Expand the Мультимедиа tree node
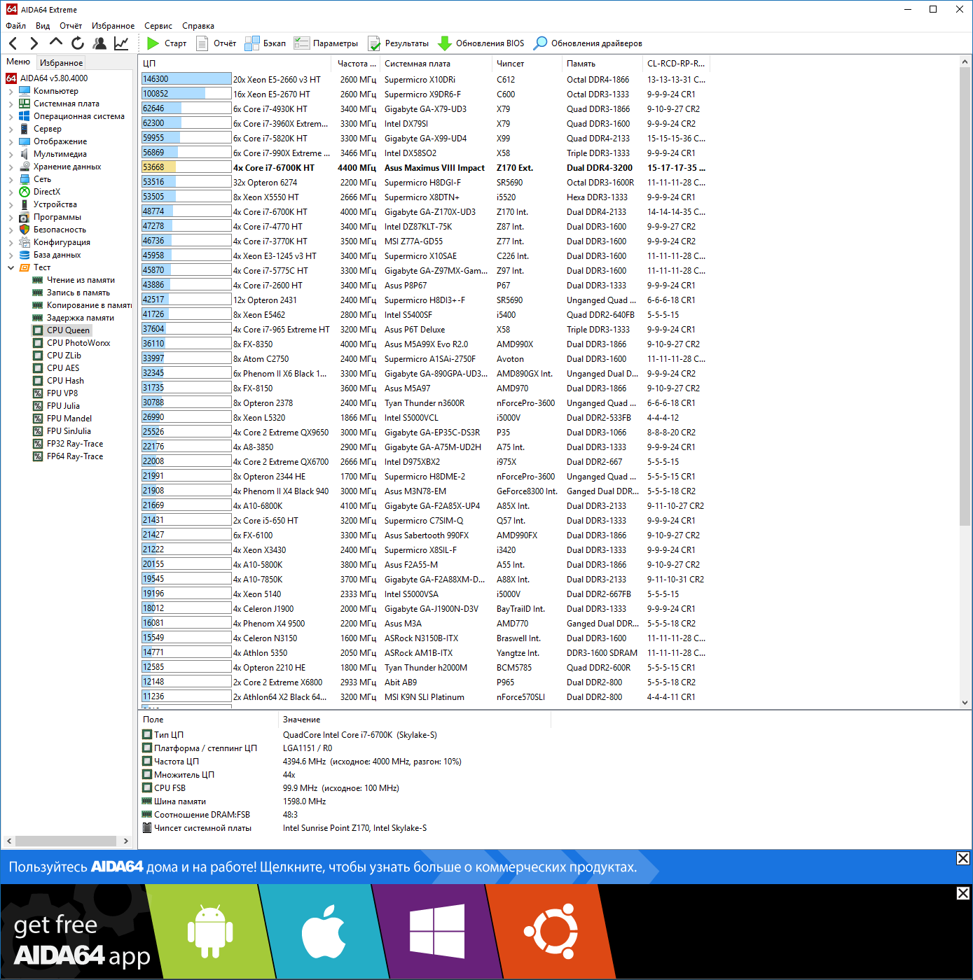Viewport: 973px width, 980px height. [x=11, y=154]
